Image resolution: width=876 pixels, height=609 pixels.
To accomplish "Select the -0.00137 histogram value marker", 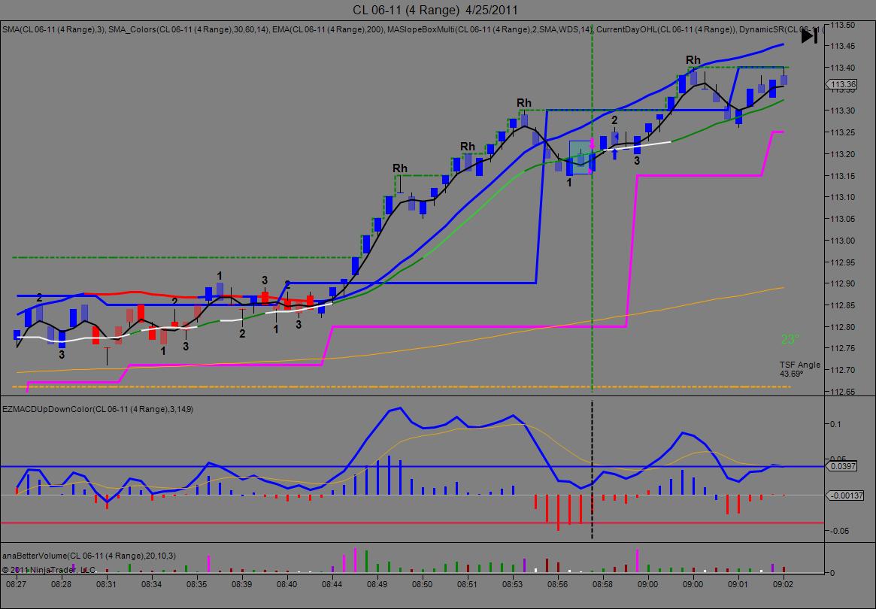I will [x=844, y=495].
